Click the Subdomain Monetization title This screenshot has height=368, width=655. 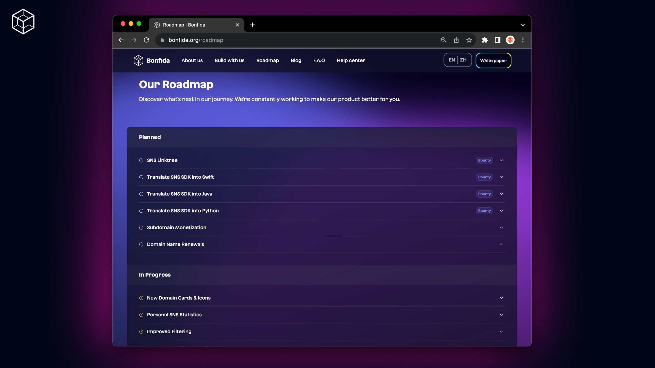pyautogui.click(x=177, y=227)
